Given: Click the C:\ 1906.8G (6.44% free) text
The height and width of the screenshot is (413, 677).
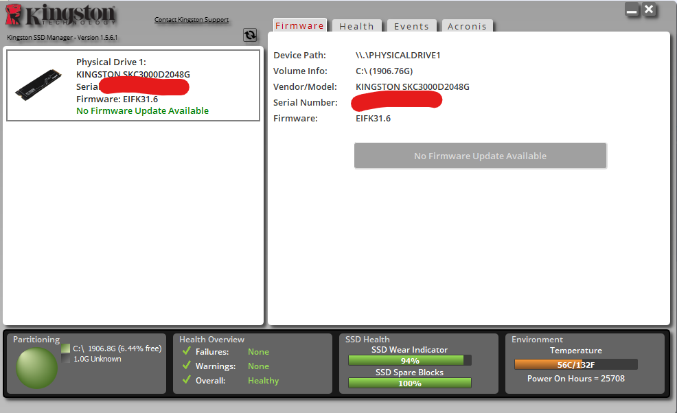Looking at the screenshot, I should pyautogui.click(x=117, y=349).
